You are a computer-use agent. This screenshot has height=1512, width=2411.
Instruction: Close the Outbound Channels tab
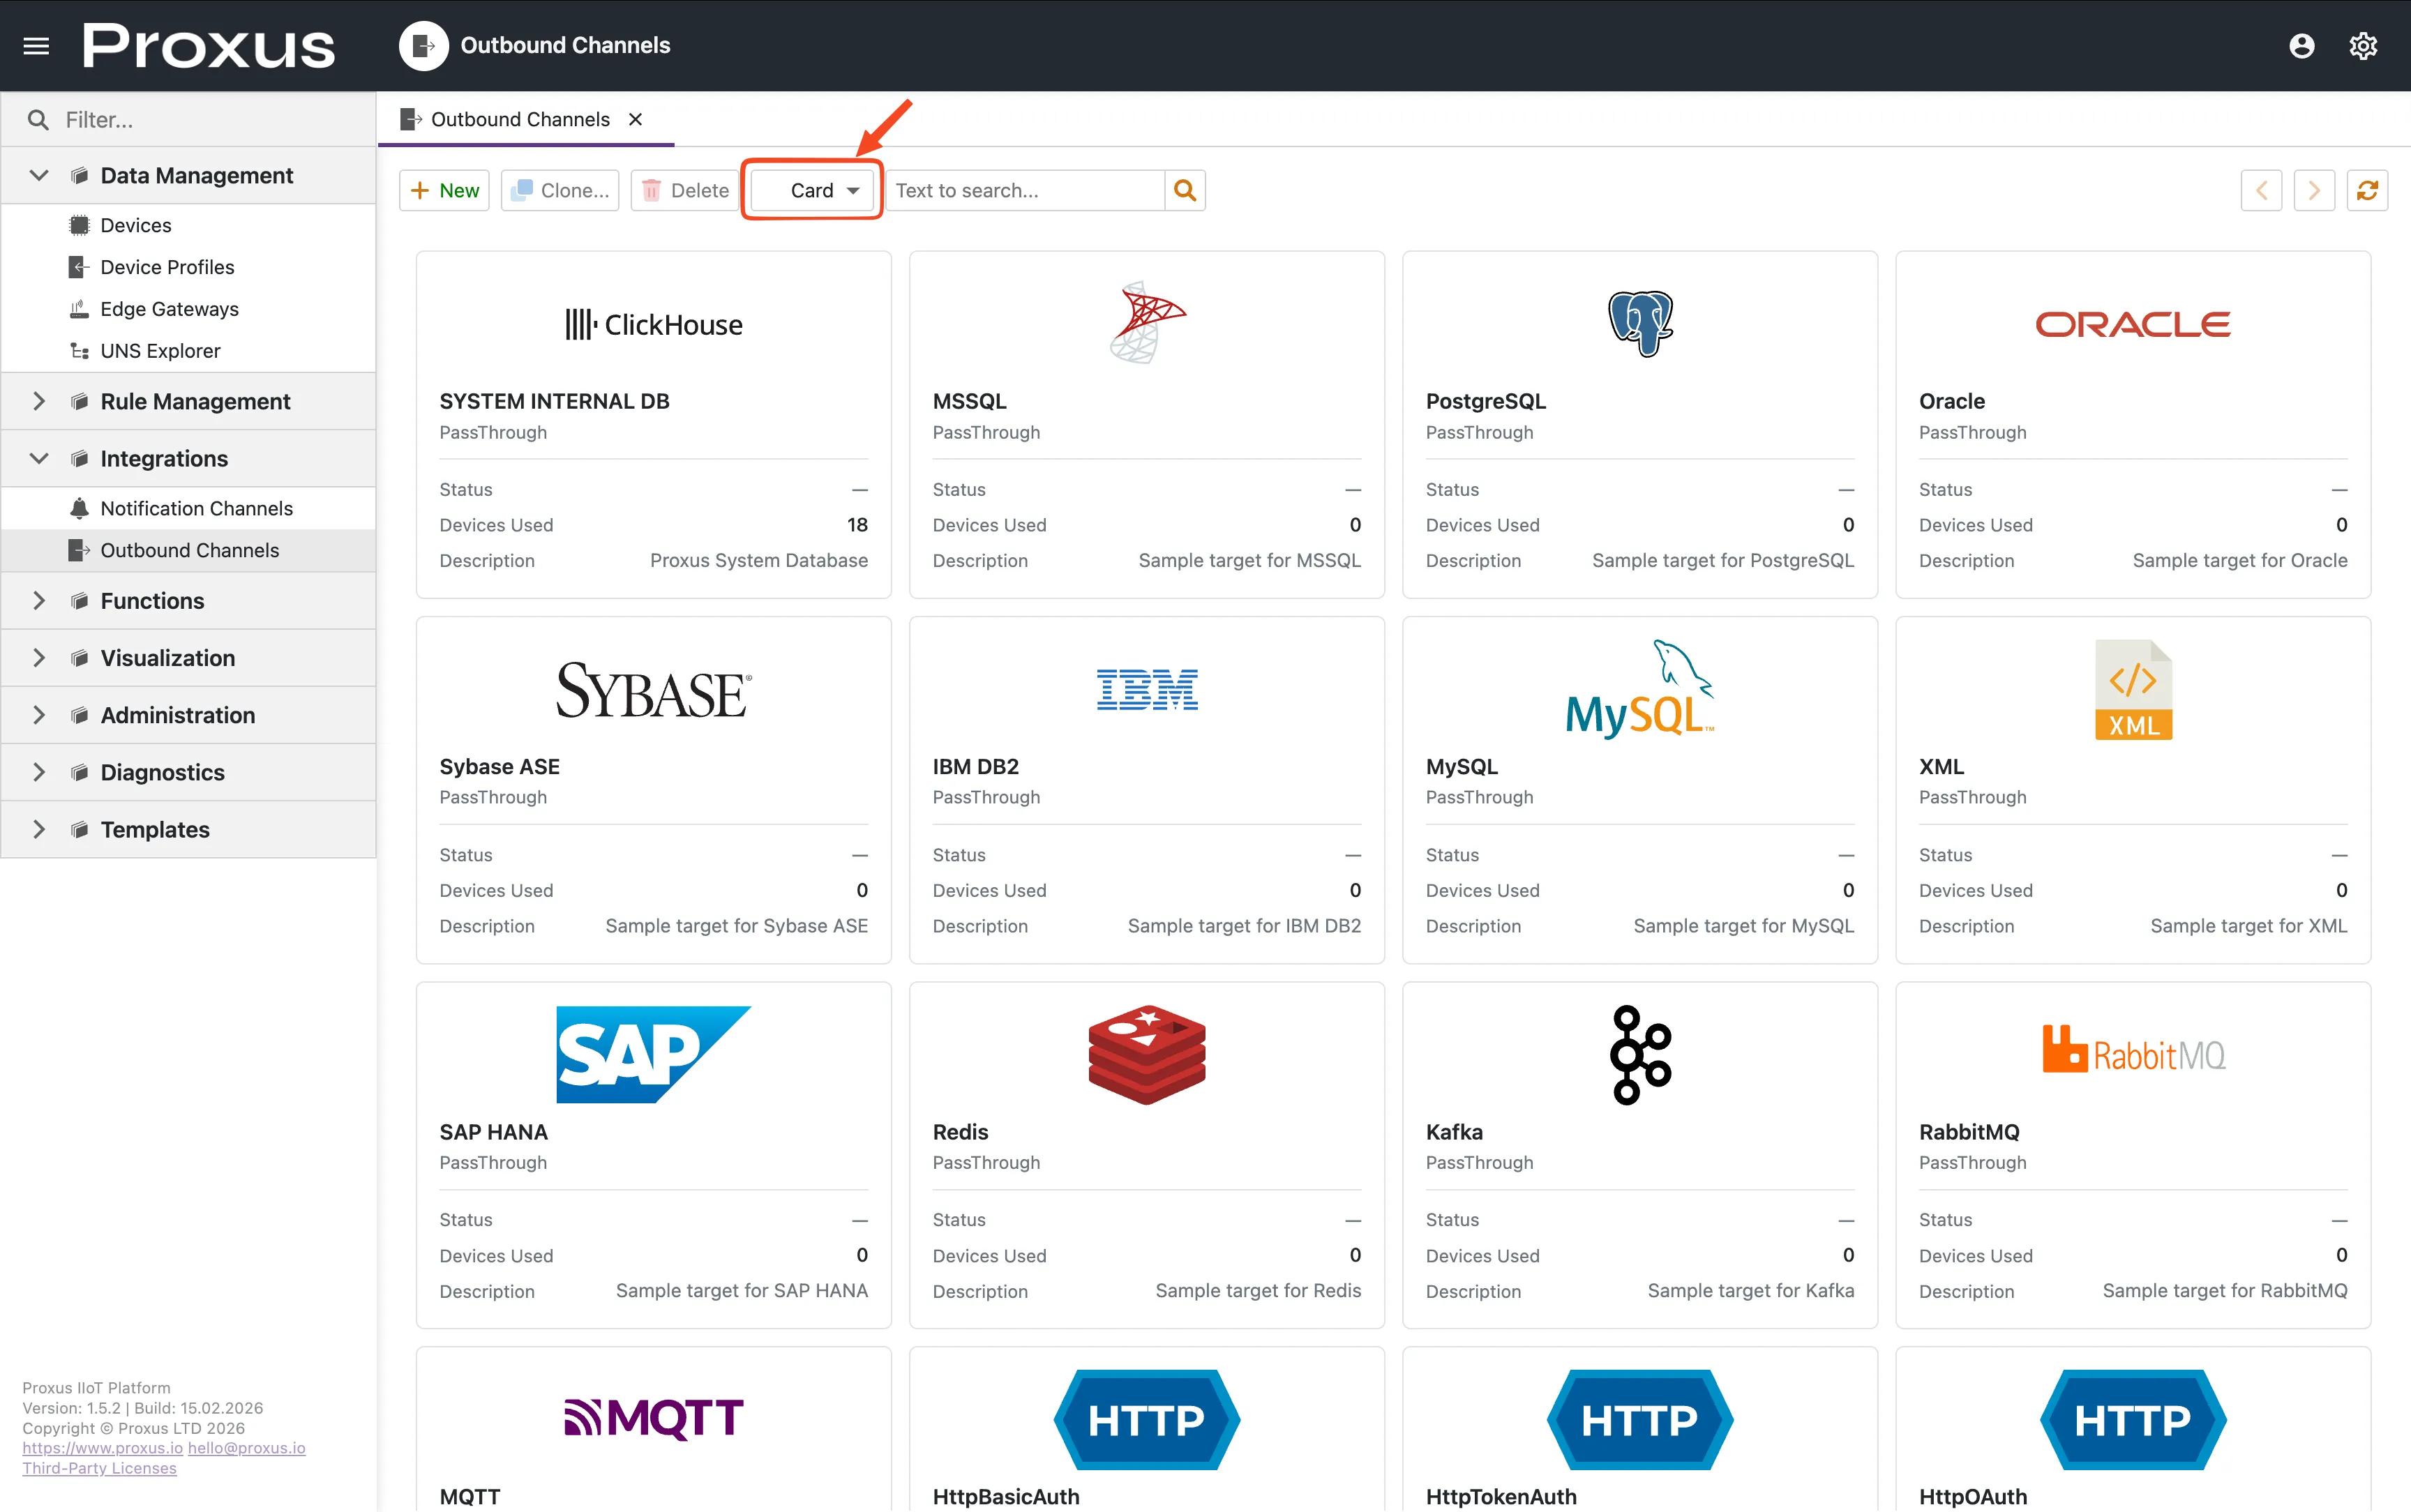[635, 120]
